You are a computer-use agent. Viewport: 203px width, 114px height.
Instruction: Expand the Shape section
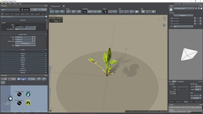23,56
